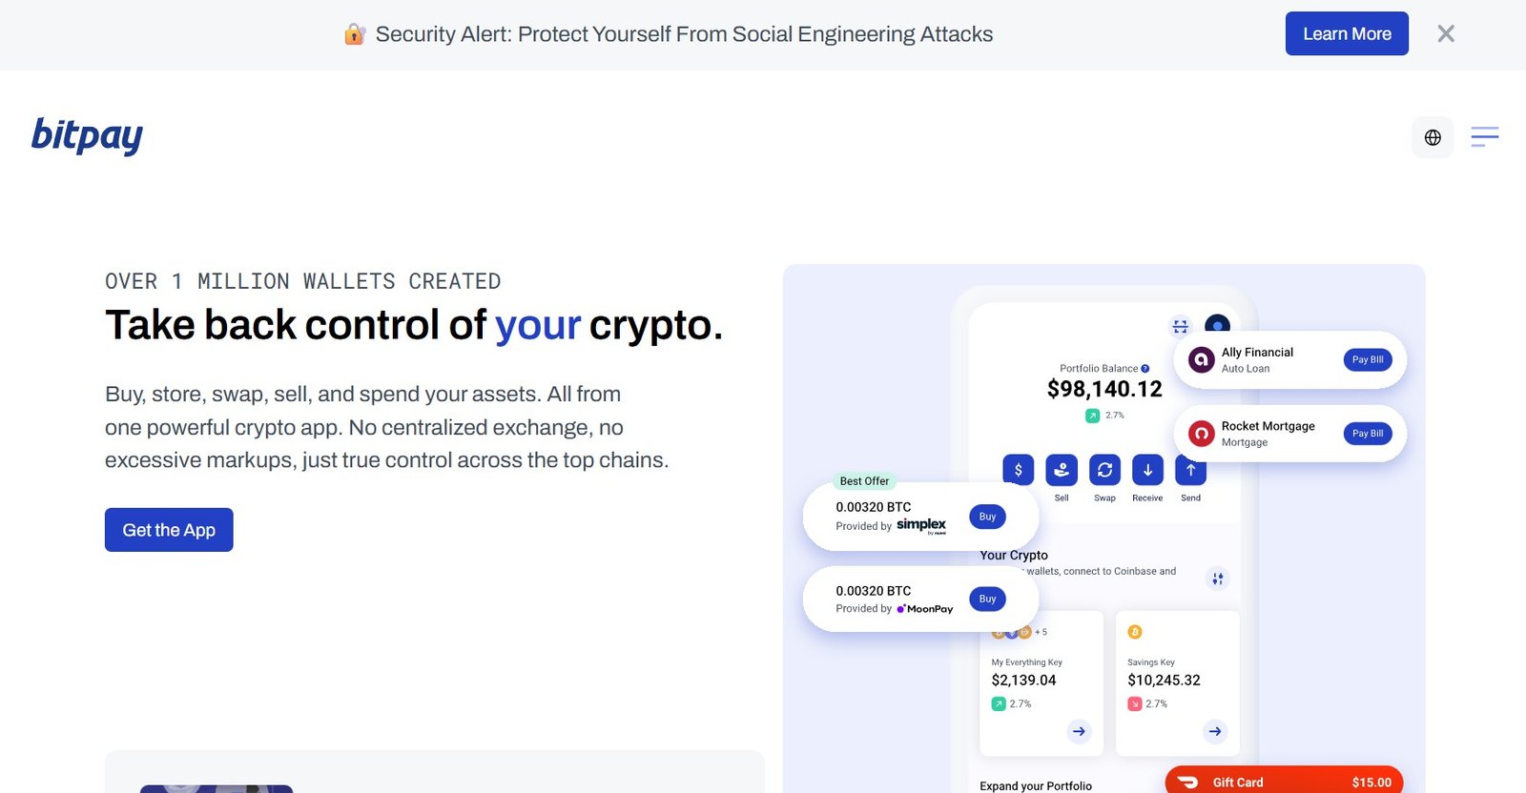The height and width of the screenshot is (793, 1526).
Task: Click the Portfolio Balance info icon
Action: (1145, 369)
